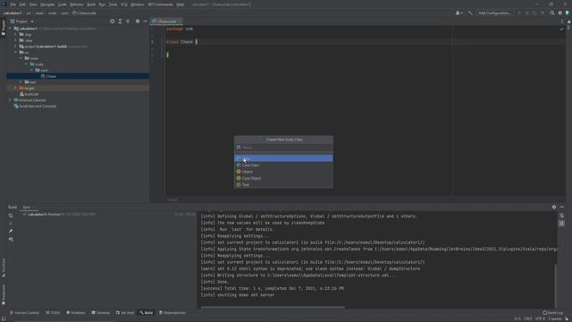This screenshot has height=322, width=572.
Task: Expand the target folder
Action: (15, 88)
